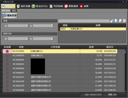
Task: Click amount 4,744 cell
Action: click(91, 51)
